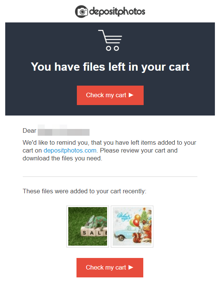Click the white shopping cart icon

pos(110,40)
